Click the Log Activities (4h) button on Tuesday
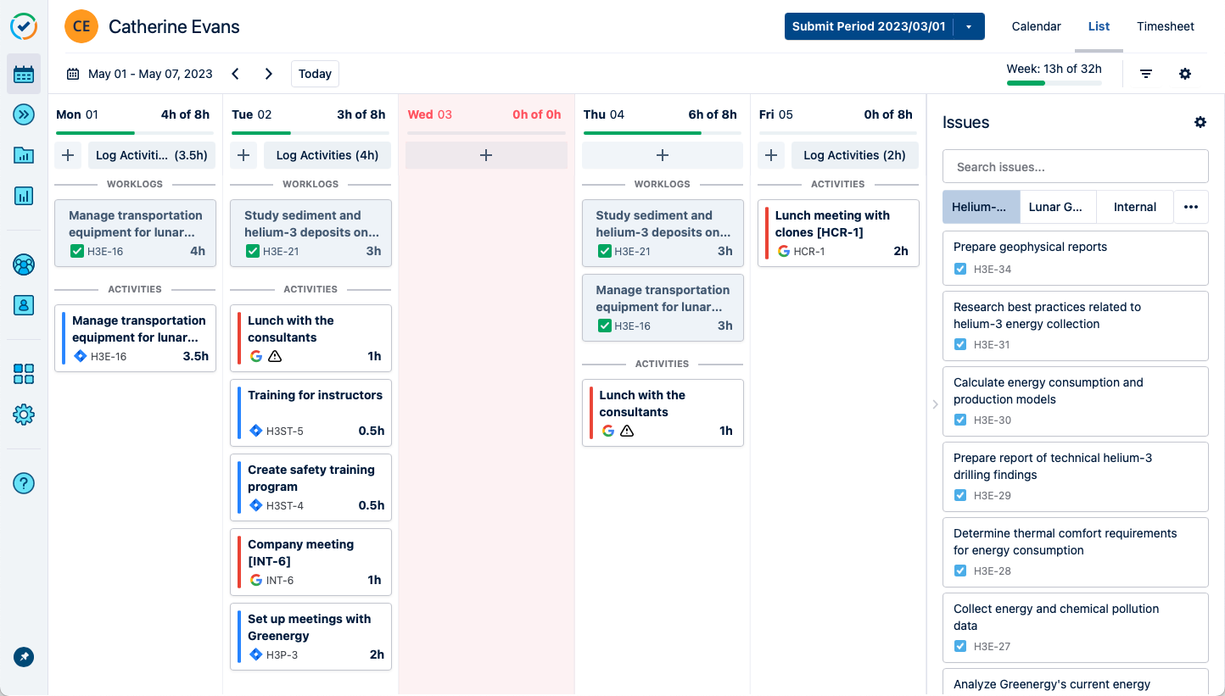1225x696 pixels. [327, 155]
